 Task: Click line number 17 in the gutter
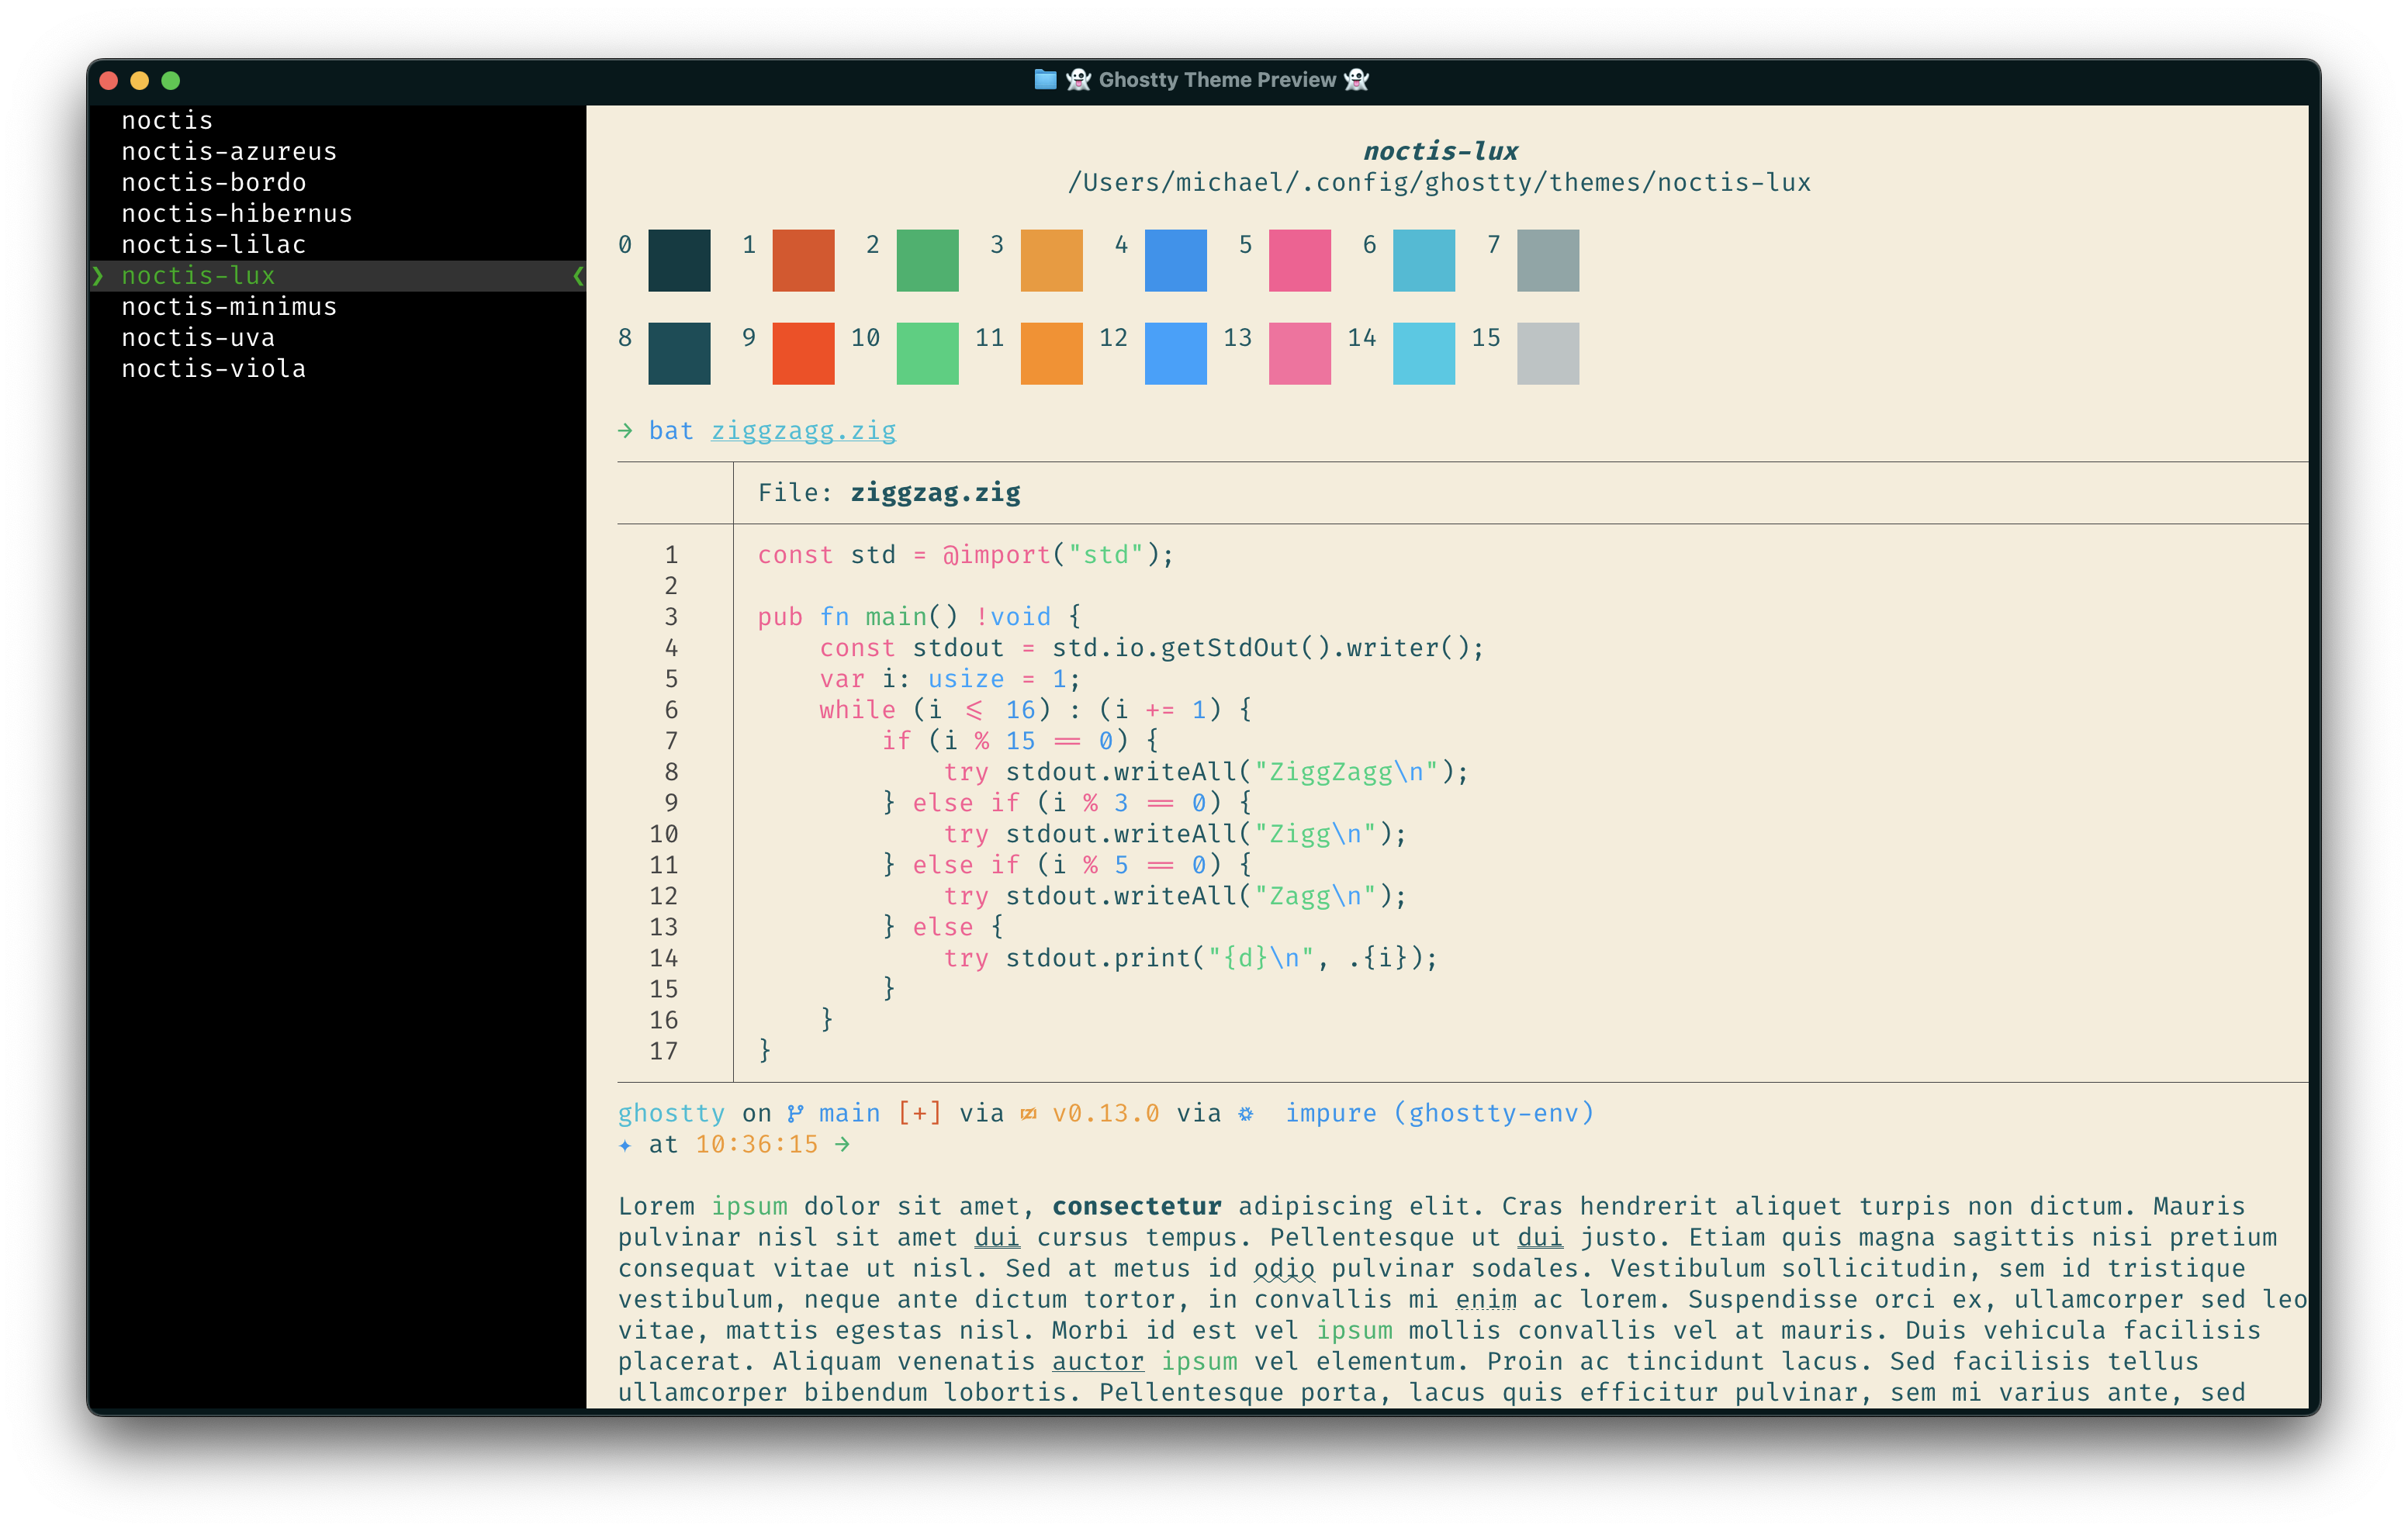[663, 1051]
